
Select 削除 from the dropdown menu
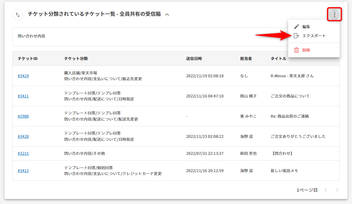tap(306, 50)
